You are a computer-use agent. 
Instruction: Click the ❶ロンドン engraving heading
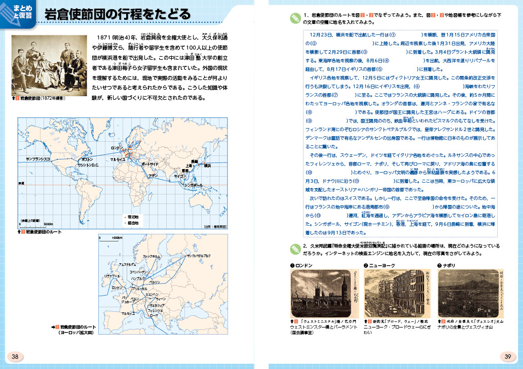301,265
